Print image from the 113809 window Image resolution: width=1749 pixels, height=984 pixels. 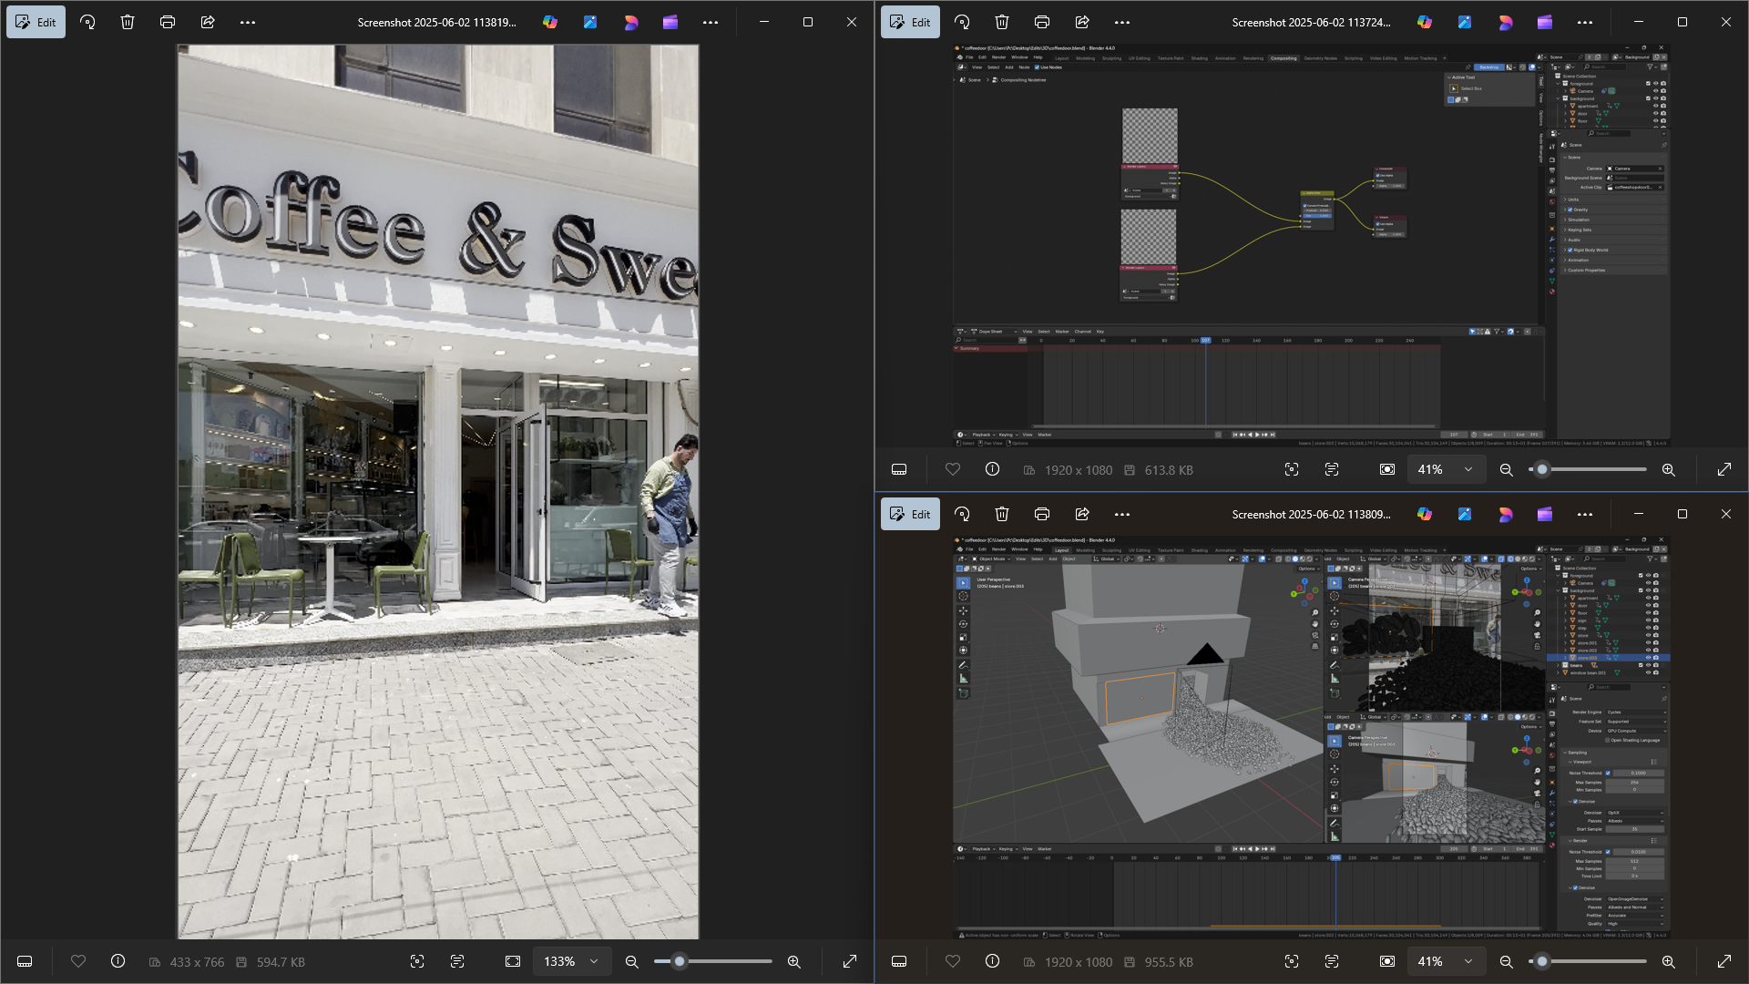pyautogui.click(x=1042, y=514)
